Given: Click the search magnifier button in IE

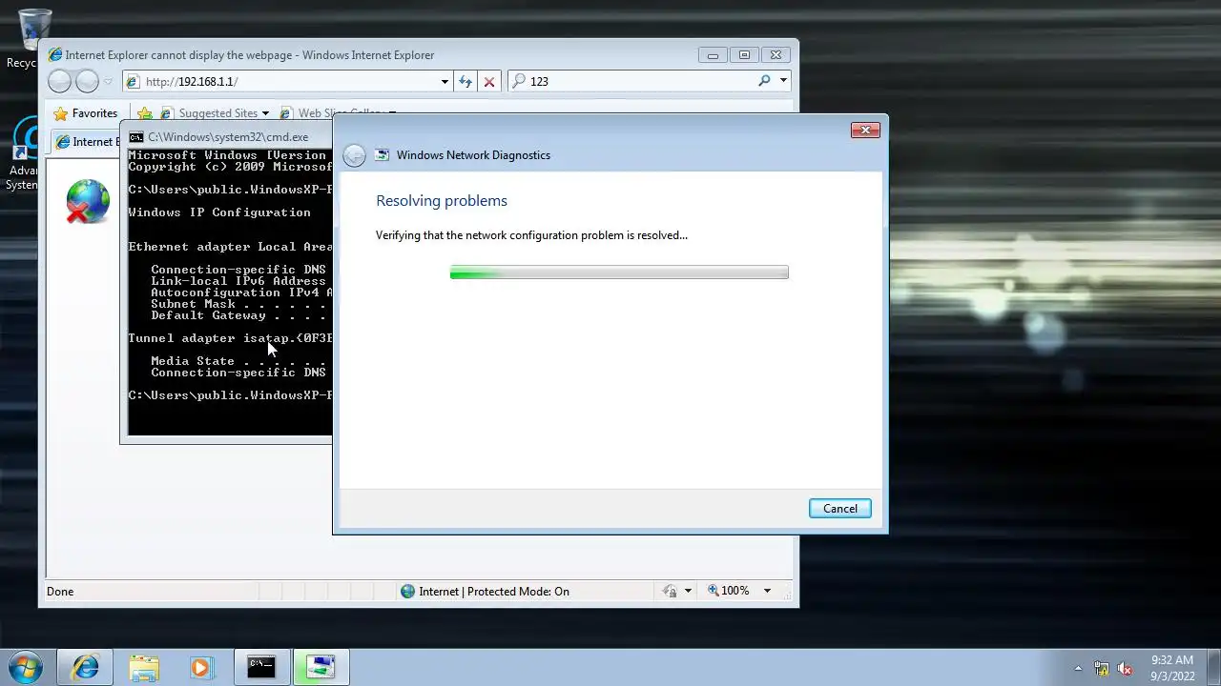Looking at the screenshot, I should coord(764,81).
